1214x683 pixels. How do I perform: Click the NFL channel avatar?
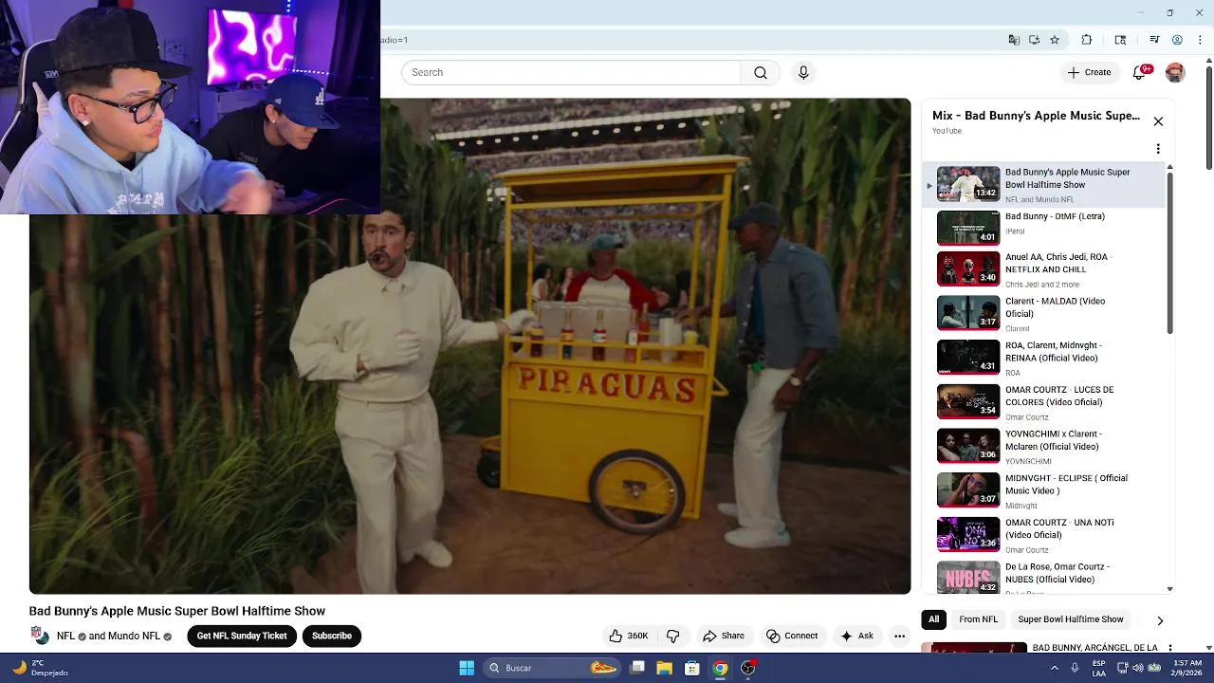[x=40, y=636]
